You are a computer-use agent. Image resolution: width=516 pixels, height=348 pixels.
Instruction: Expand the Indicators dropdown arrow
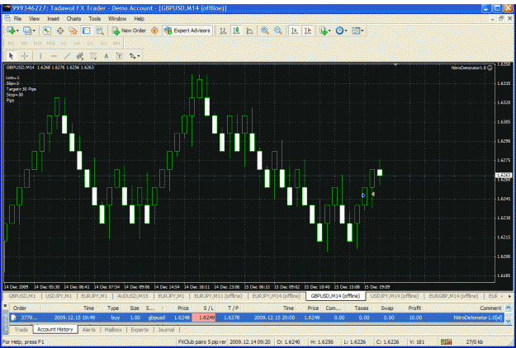pyautogui.click(x=329, y=31)
